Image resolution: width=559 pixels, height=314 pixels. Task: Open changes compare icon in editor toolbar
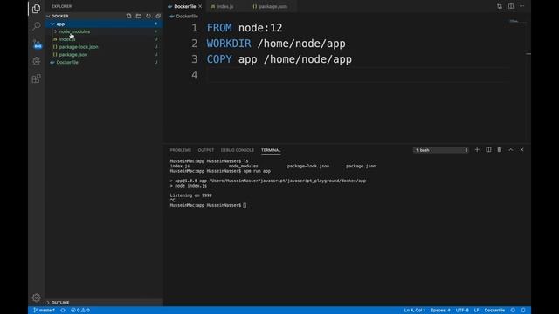pyautogui.click(x=500, y=6)
